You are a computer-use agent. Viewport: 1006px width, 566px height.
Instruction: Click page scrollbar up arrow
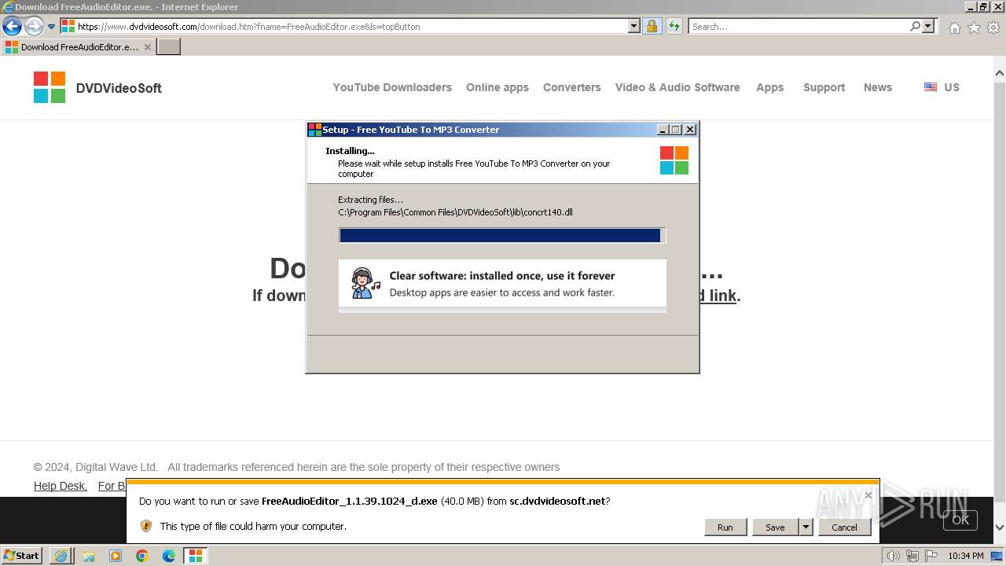(999, 75)
